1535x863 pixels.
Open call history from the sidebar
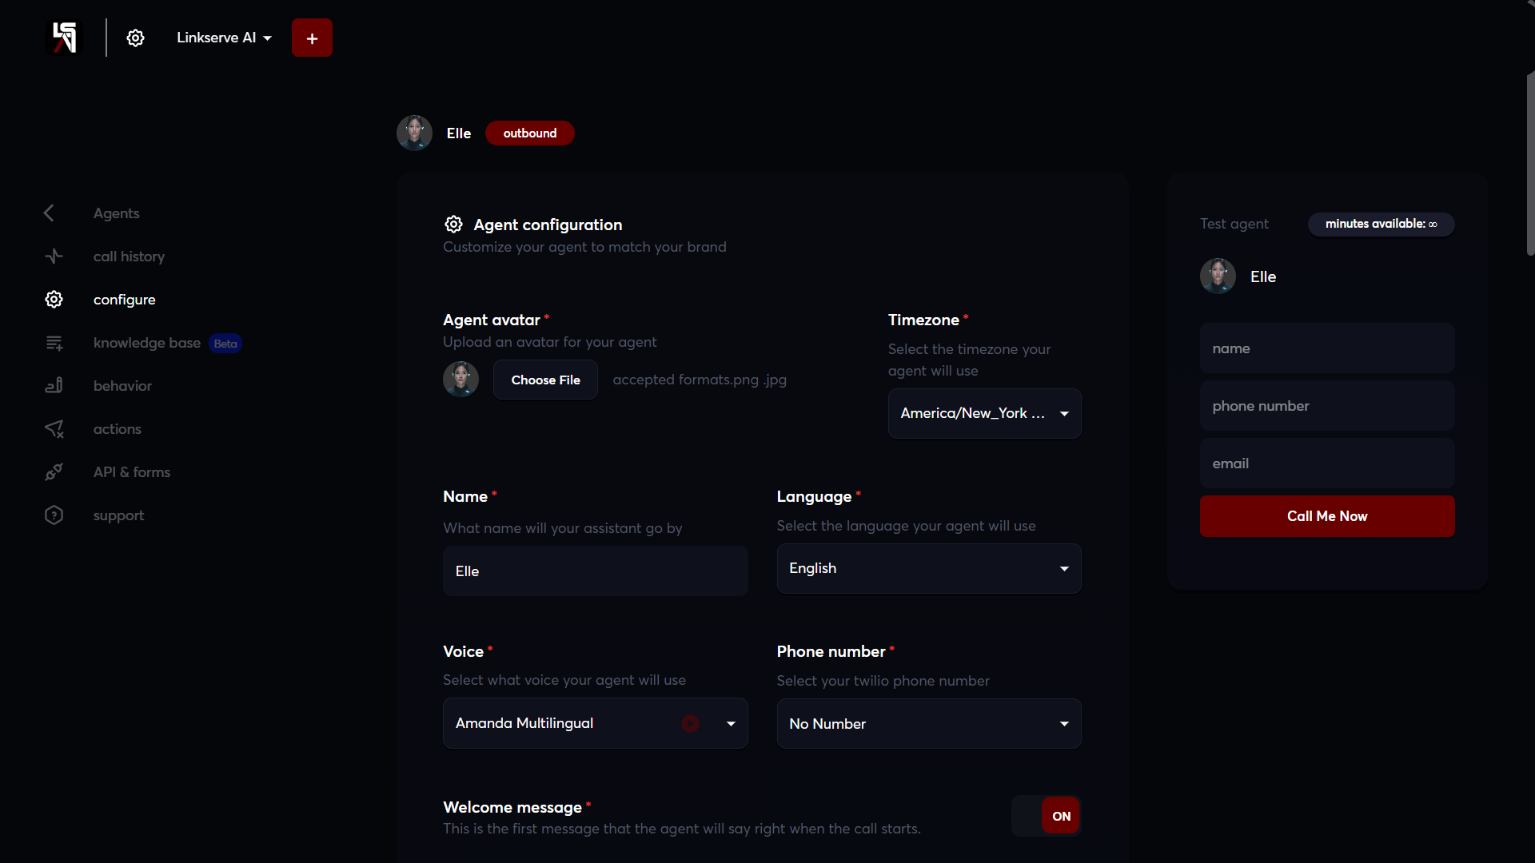(129, 256)
